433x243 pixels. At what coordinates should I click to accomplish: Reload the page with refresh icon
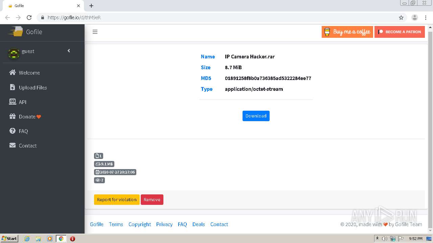[x=29, y=18]
